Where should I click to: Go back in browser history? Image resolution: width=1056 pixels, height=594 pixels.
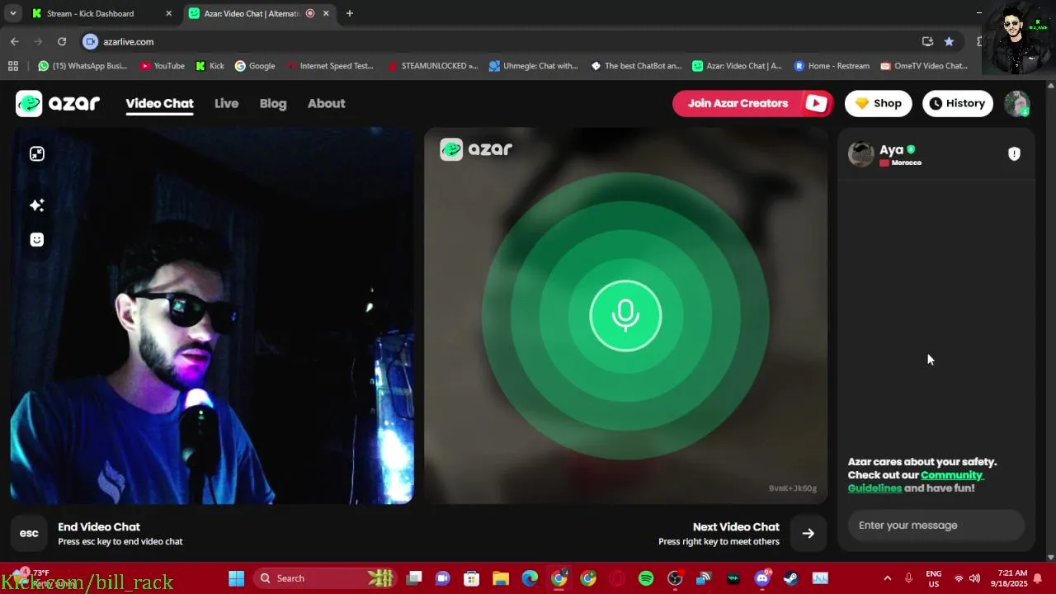click(14, 41)
